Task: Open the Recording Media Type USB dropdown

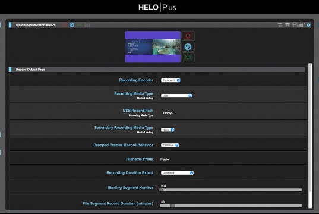Action: pos(176,96)
